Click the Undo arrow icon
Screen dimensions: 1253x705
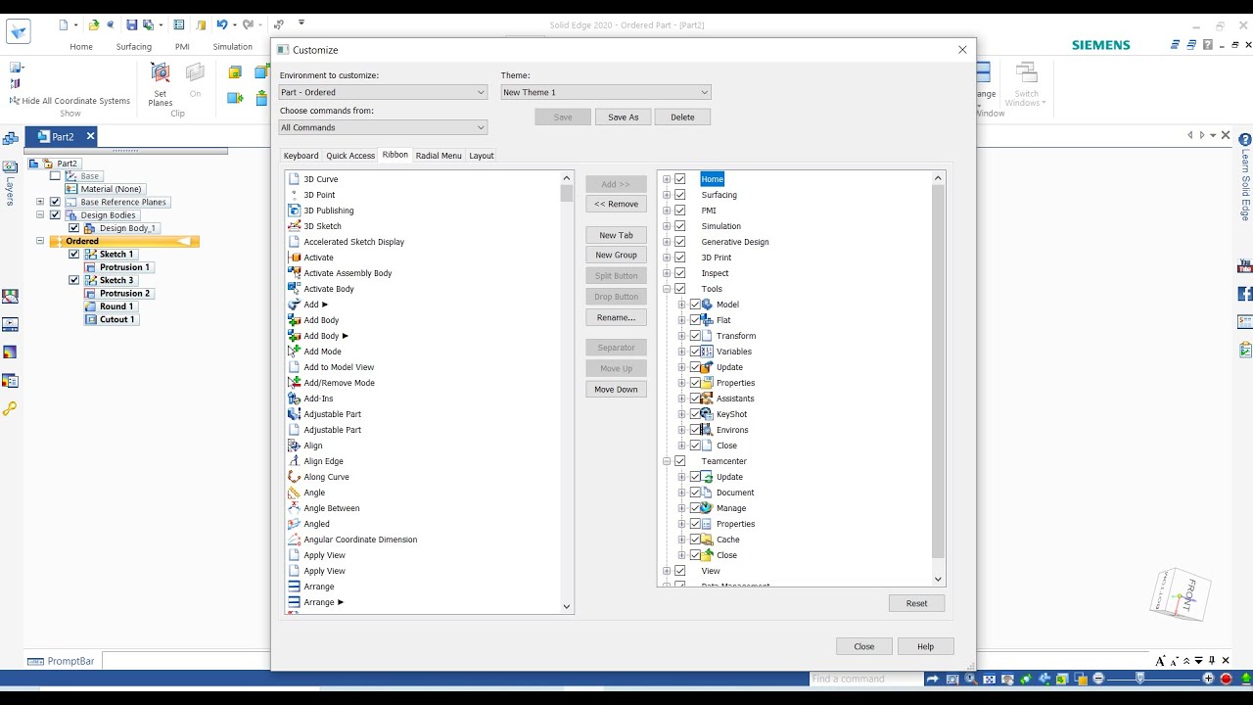point(222,24)
